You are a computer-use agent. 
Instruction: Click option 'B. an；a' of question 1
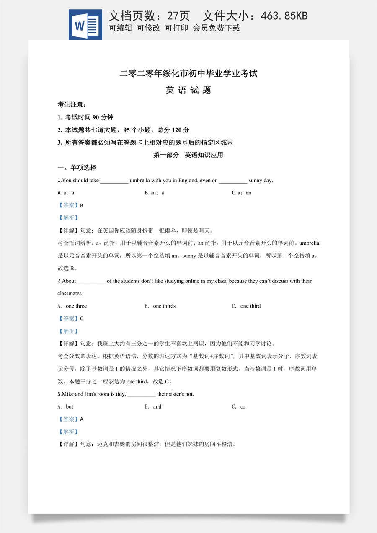point(155,193)
